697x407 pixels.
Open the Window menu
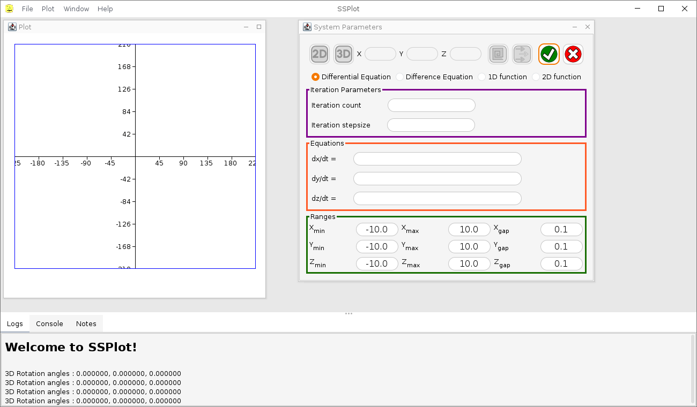[76, 9]
